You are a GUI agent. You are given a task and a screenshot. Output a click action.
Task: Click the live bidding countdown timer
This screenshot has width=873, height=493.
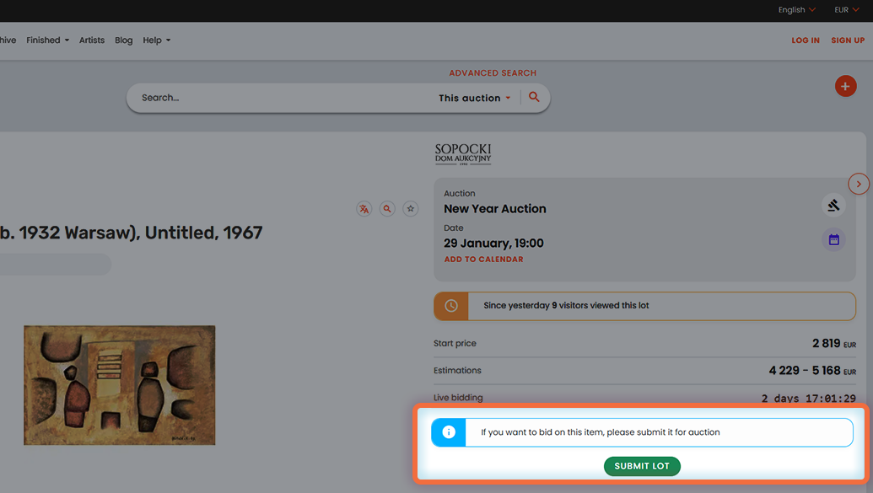click(x=808, y=399)
